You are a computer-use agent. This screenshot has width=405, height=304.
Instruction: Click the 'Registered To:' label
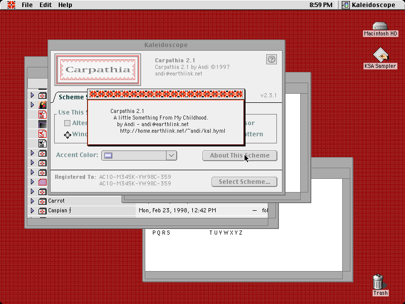tap(75, 177)
